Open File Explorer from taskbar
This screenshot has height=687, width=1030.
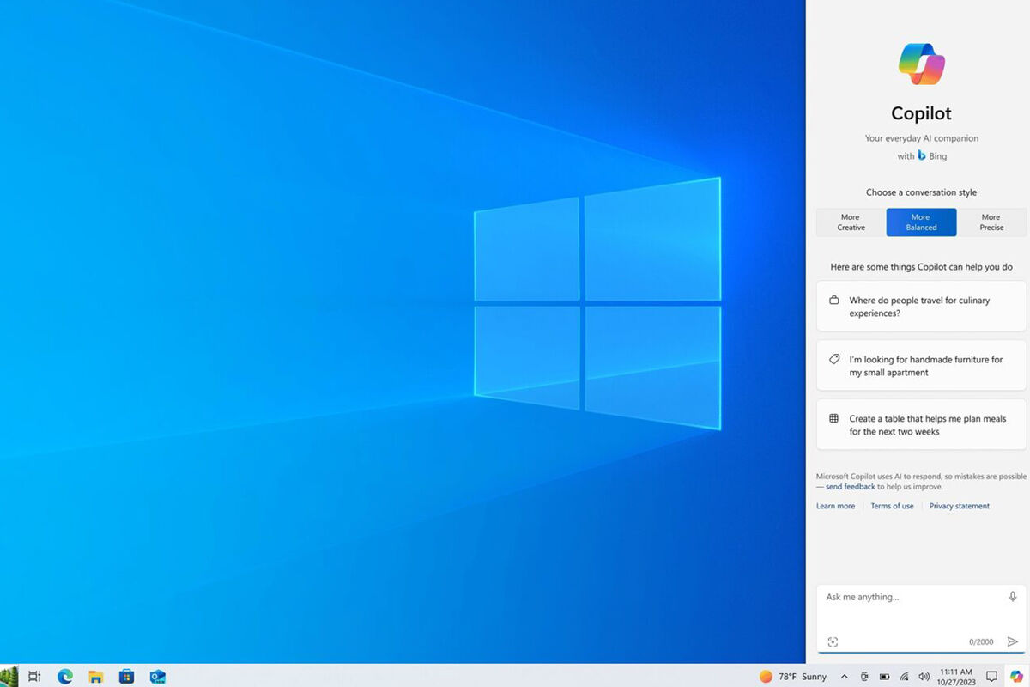click(x=96, y=677)
